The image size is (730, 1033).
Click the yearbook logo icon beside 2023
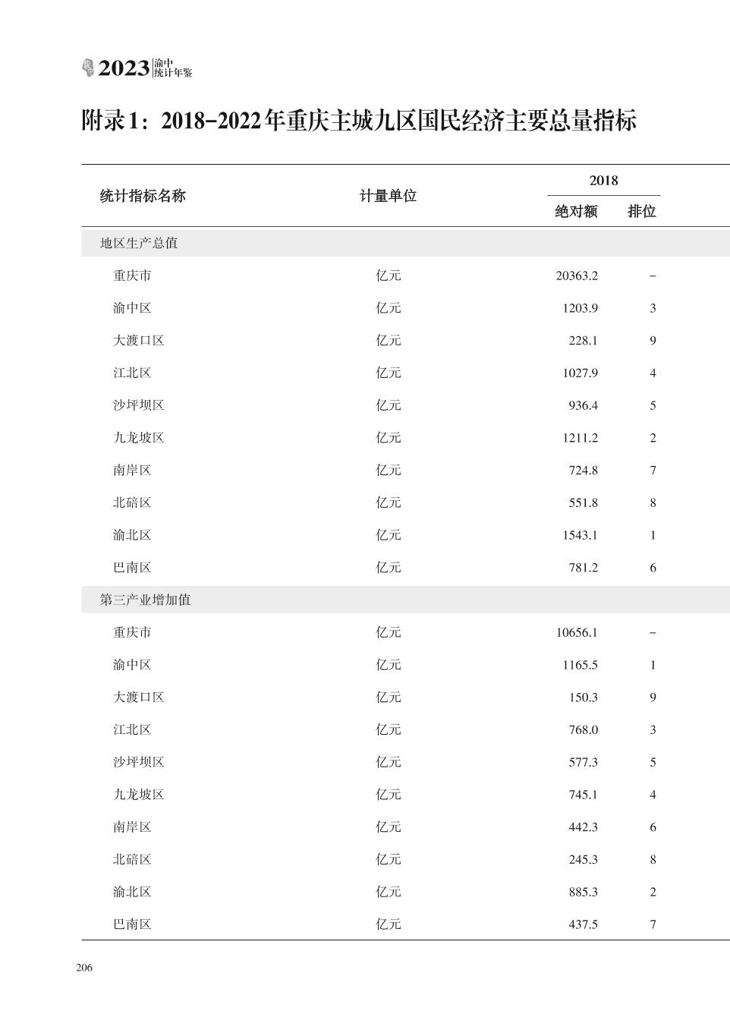pos(89,68)
